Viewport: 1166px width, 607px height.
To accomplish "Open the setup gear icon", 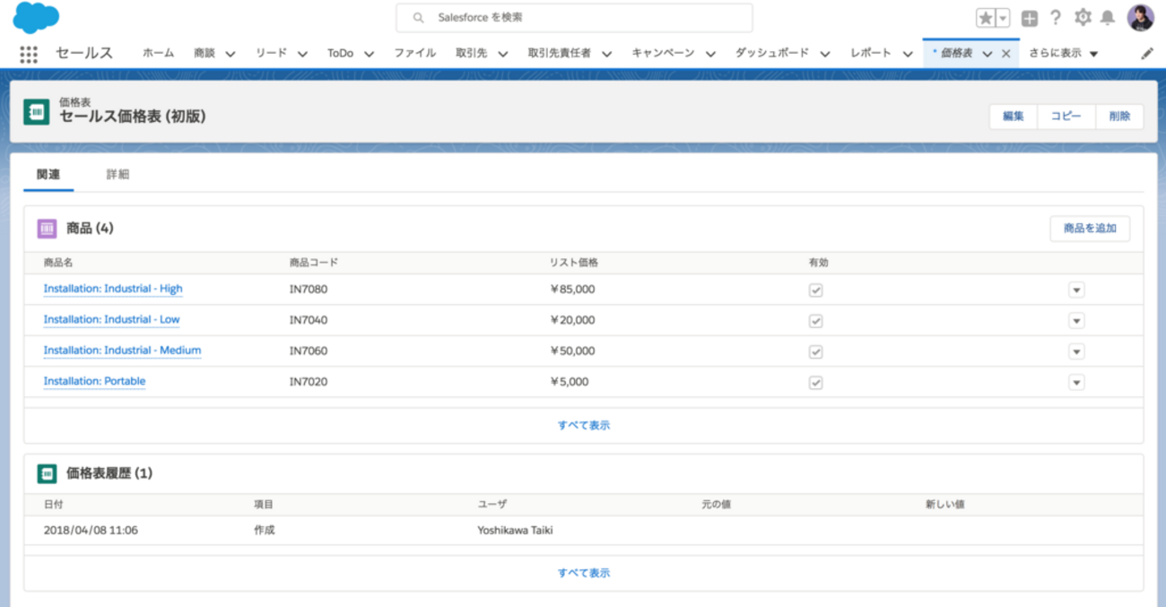I will pyautogui.click(x=1083, y=17).
